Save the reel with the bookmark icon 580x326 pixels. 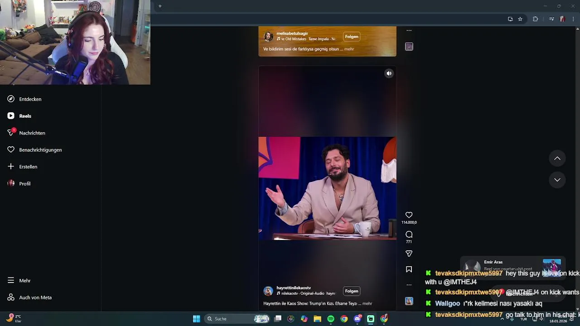(x=409, y=269)
